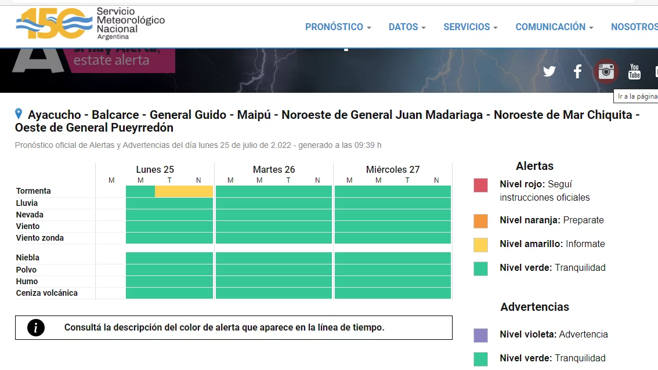
Task: Click the Lluvia green bar for Martes 26
Action: tap(274, 203)
